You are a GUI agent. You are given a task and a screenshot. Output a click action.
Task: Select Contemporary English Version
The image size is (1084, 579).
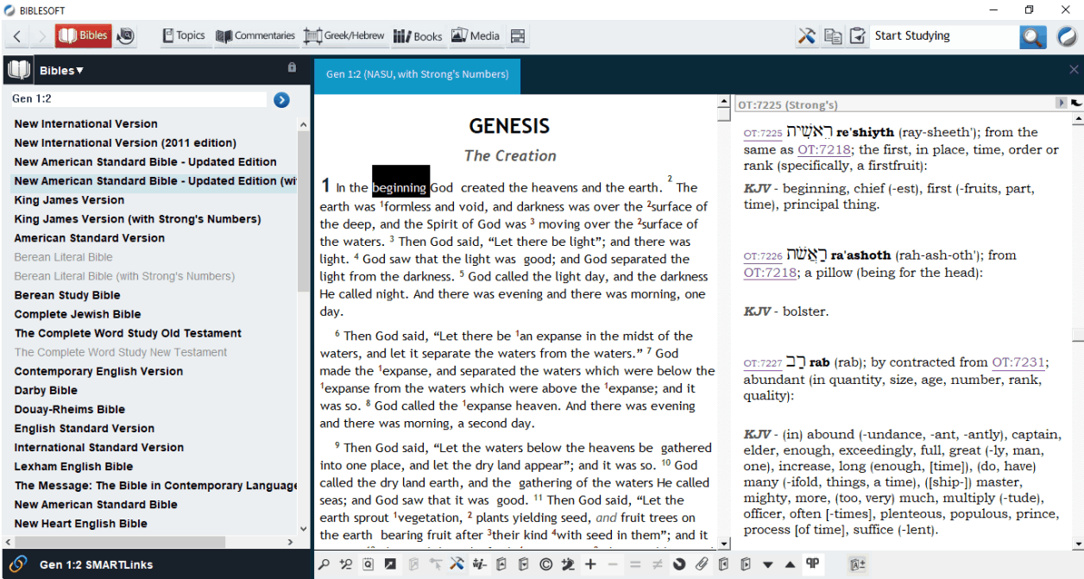(98, 371)
